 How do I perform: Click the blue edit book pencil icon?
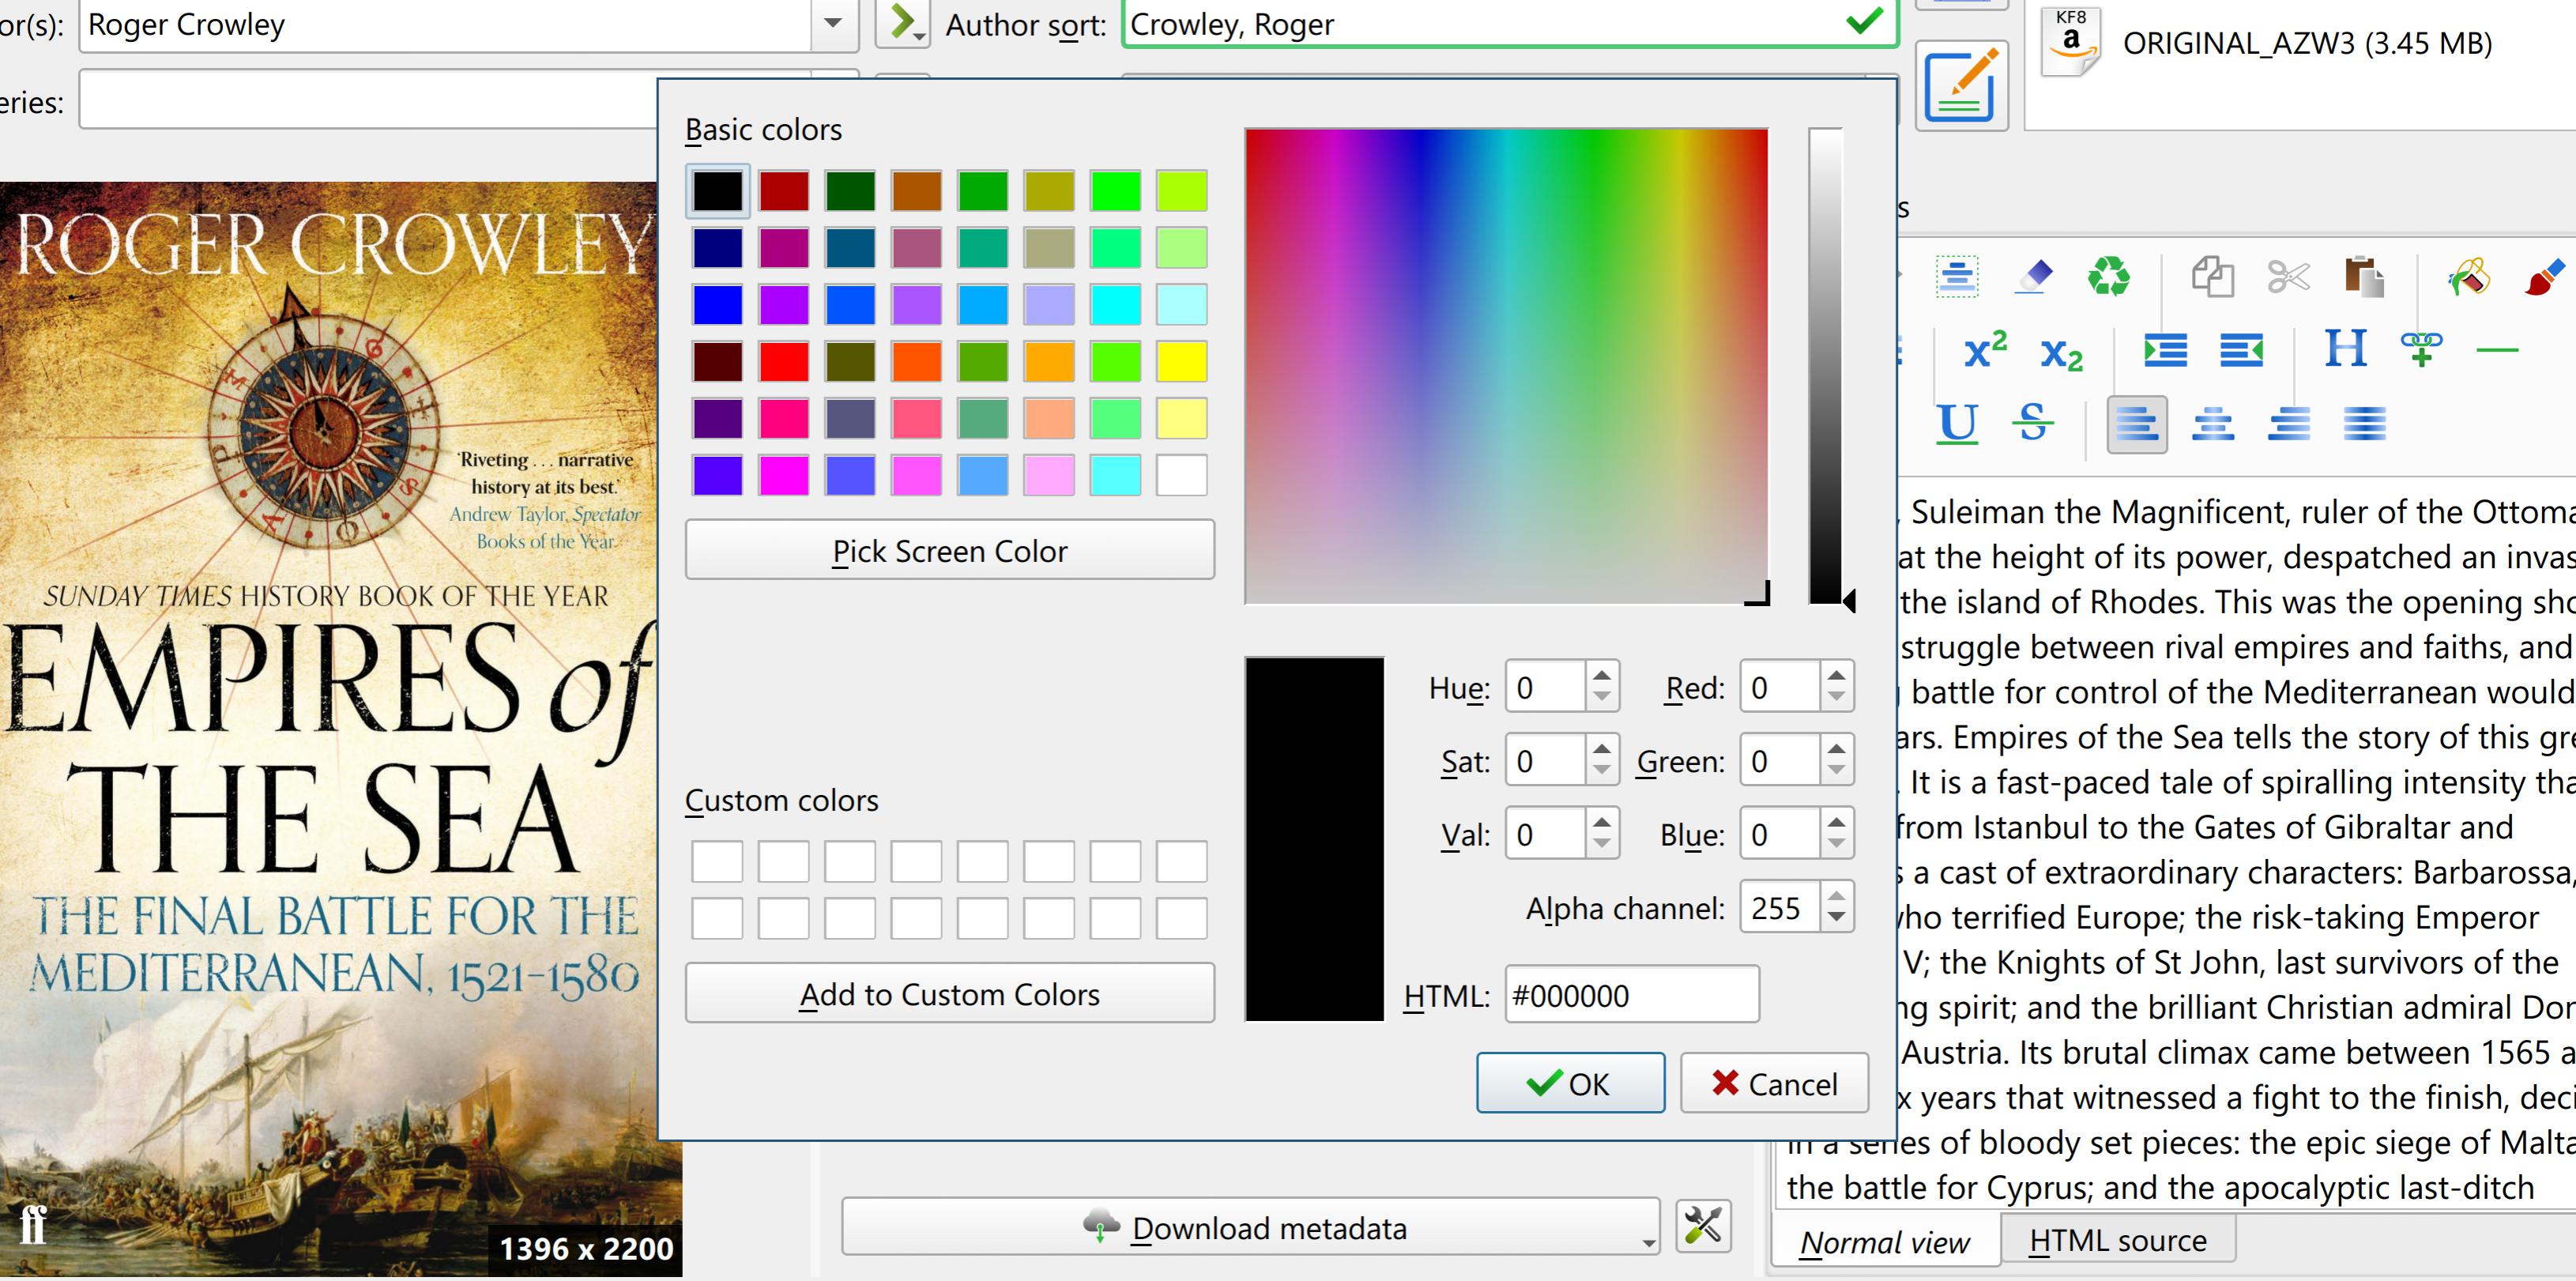click(x=1961, y=86)
